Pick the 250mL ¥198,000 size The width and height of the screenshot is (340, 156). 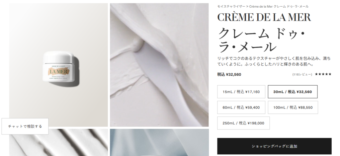tap(243, 123)
